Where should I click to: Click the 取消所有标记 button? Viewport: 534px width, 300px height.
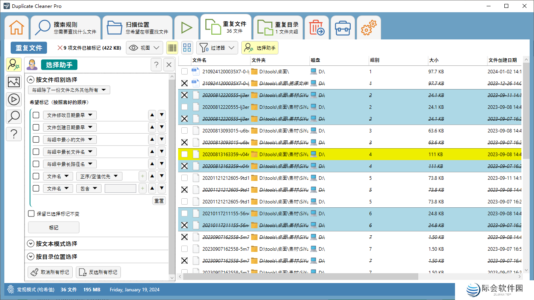point(50,272)
